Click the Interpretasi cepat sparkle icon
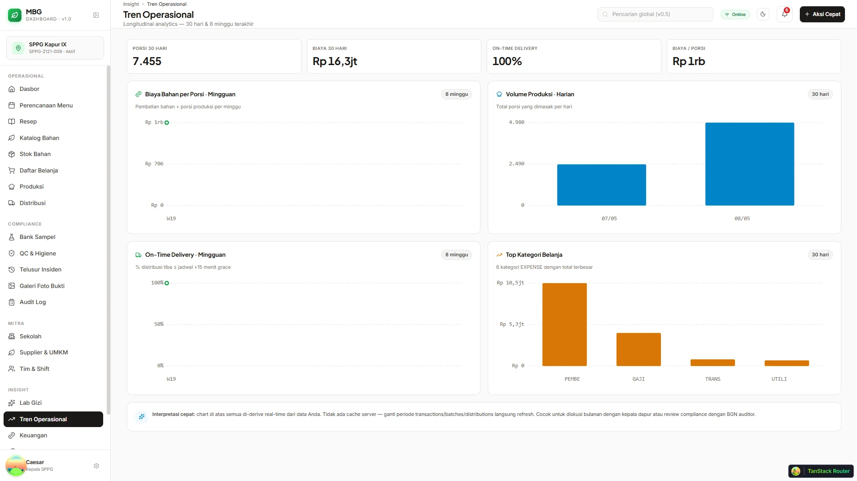Image resolution: width=857 pixels, height=481 pixels. (x=142, y=417)
